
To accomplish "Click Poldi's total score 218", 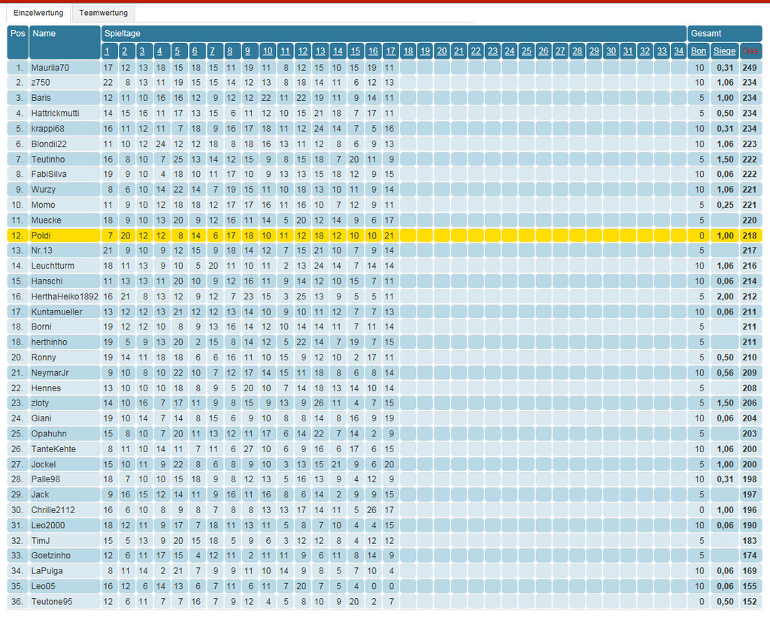I will click(750, 236).
